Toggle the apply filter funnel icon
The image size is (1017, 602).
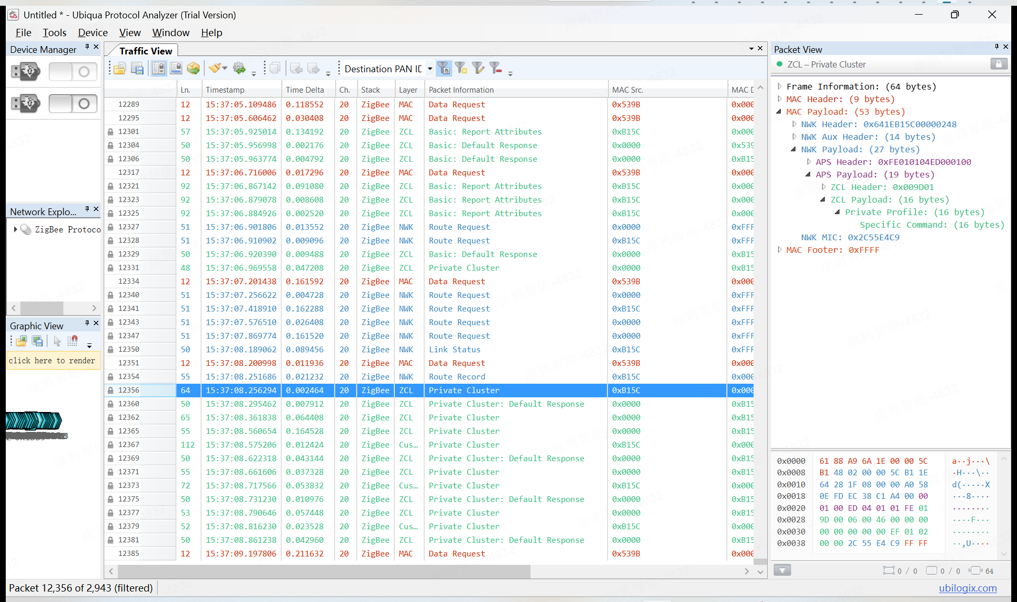(x=444, y=68)
